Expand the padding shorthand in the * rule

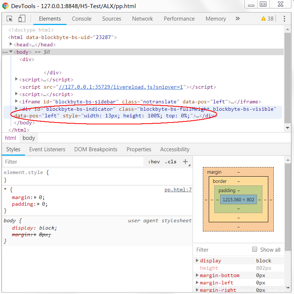coord(39,204)
